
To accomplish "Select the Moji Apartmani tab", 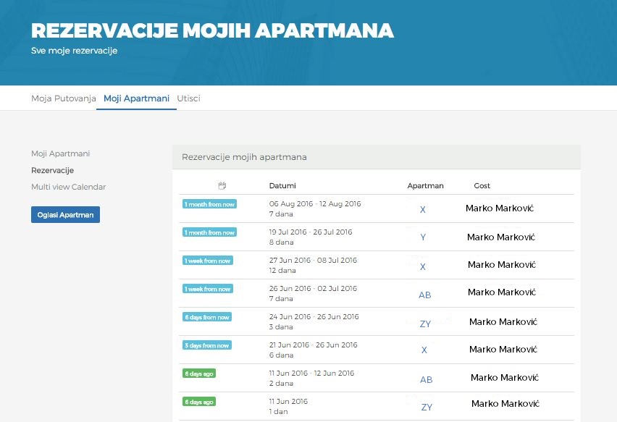I will coord(136,98).
